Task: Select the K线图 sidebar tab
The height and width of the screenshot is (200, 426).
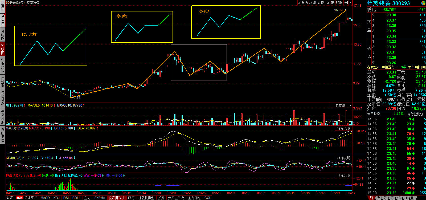Action: point(3,49)
